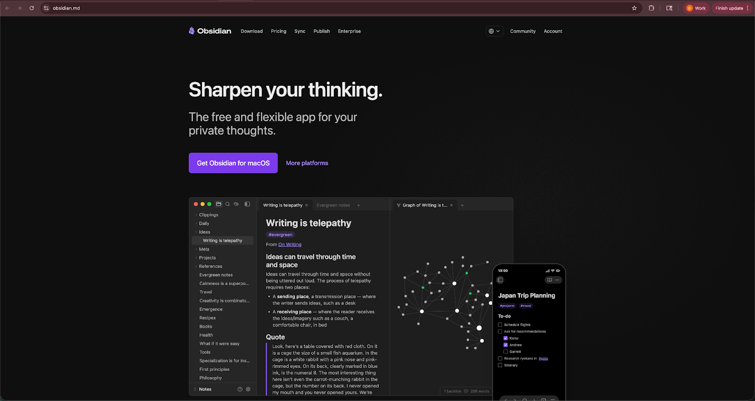Open the Work profile menu
This screenshot has height=401, width=755.
(696, 8)
